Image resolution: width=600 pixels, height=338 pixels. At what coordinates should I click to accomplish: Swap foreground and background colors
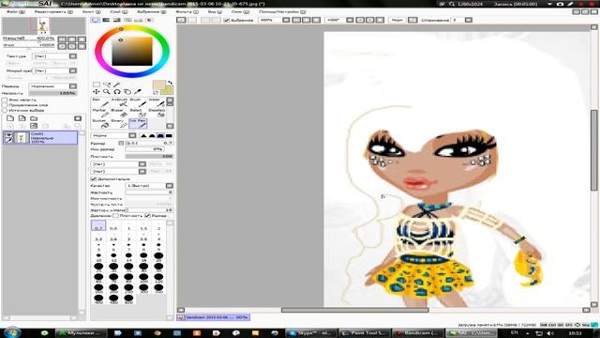[170, 83]
